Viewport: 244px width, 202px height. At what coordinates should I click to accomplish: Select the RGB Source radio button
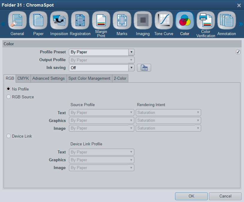(8, 97)
